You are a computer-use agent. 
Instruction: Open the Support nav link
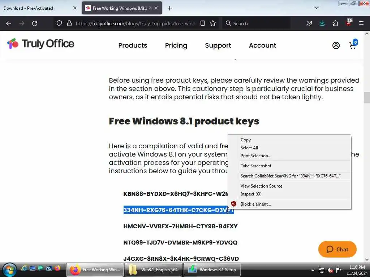(x=218, y=45)
